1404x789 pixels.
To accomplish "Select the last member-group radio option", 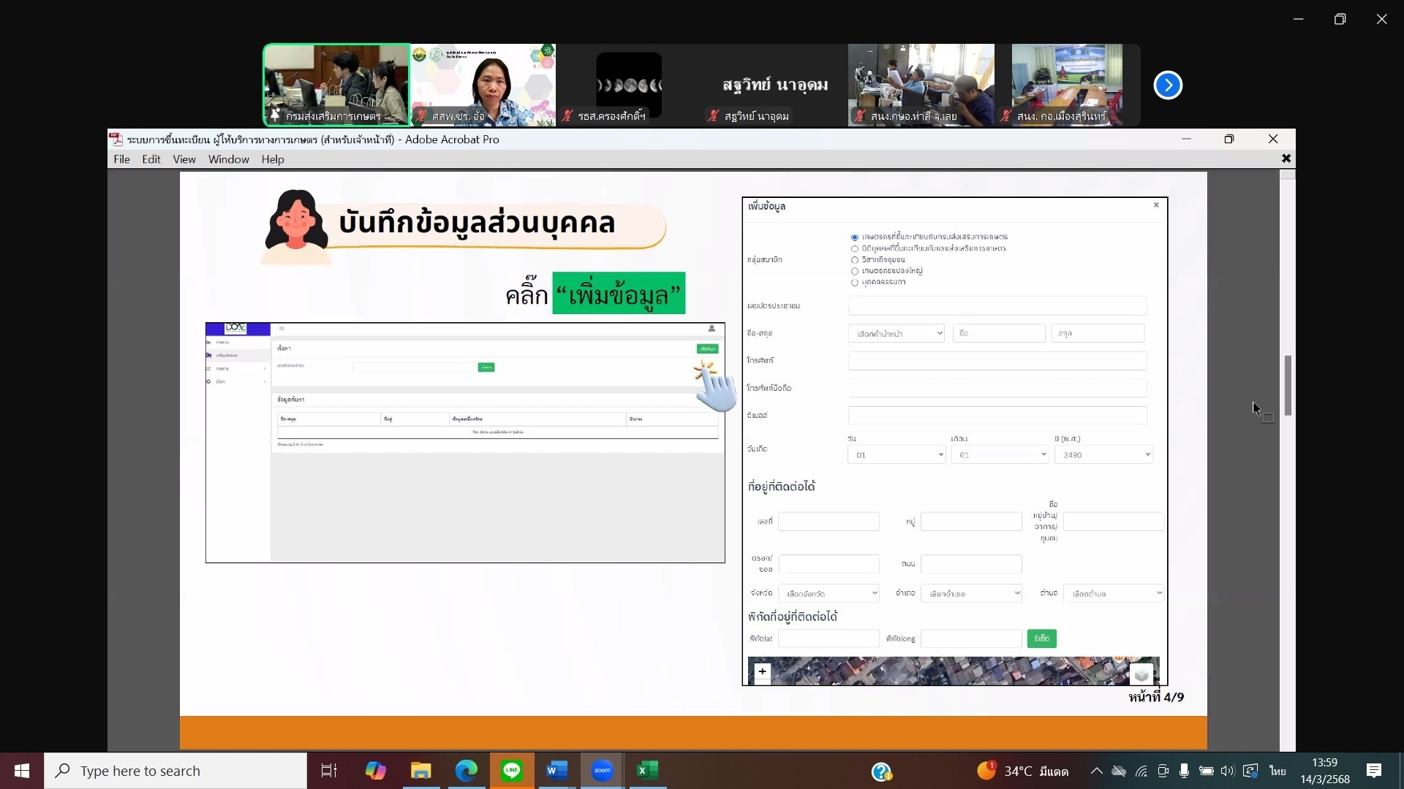I will pyautogui.click(x=854, y=283).
